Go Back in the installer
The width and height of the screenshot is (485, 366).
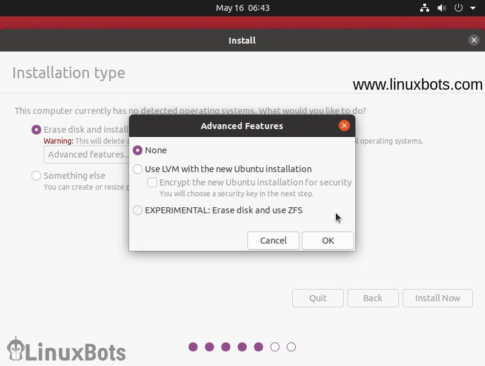tap(373, 298)
